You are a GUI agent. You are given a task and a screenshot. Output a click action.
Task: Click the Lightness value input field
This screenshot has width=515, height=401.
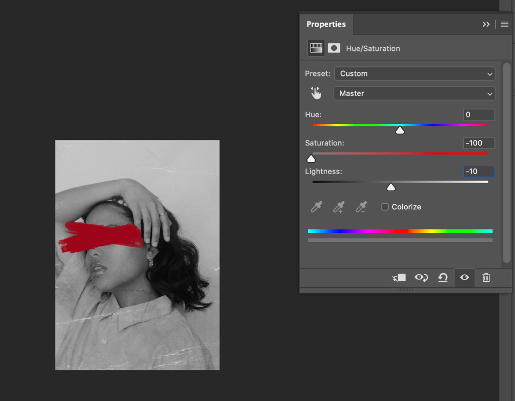pos(479,172)
